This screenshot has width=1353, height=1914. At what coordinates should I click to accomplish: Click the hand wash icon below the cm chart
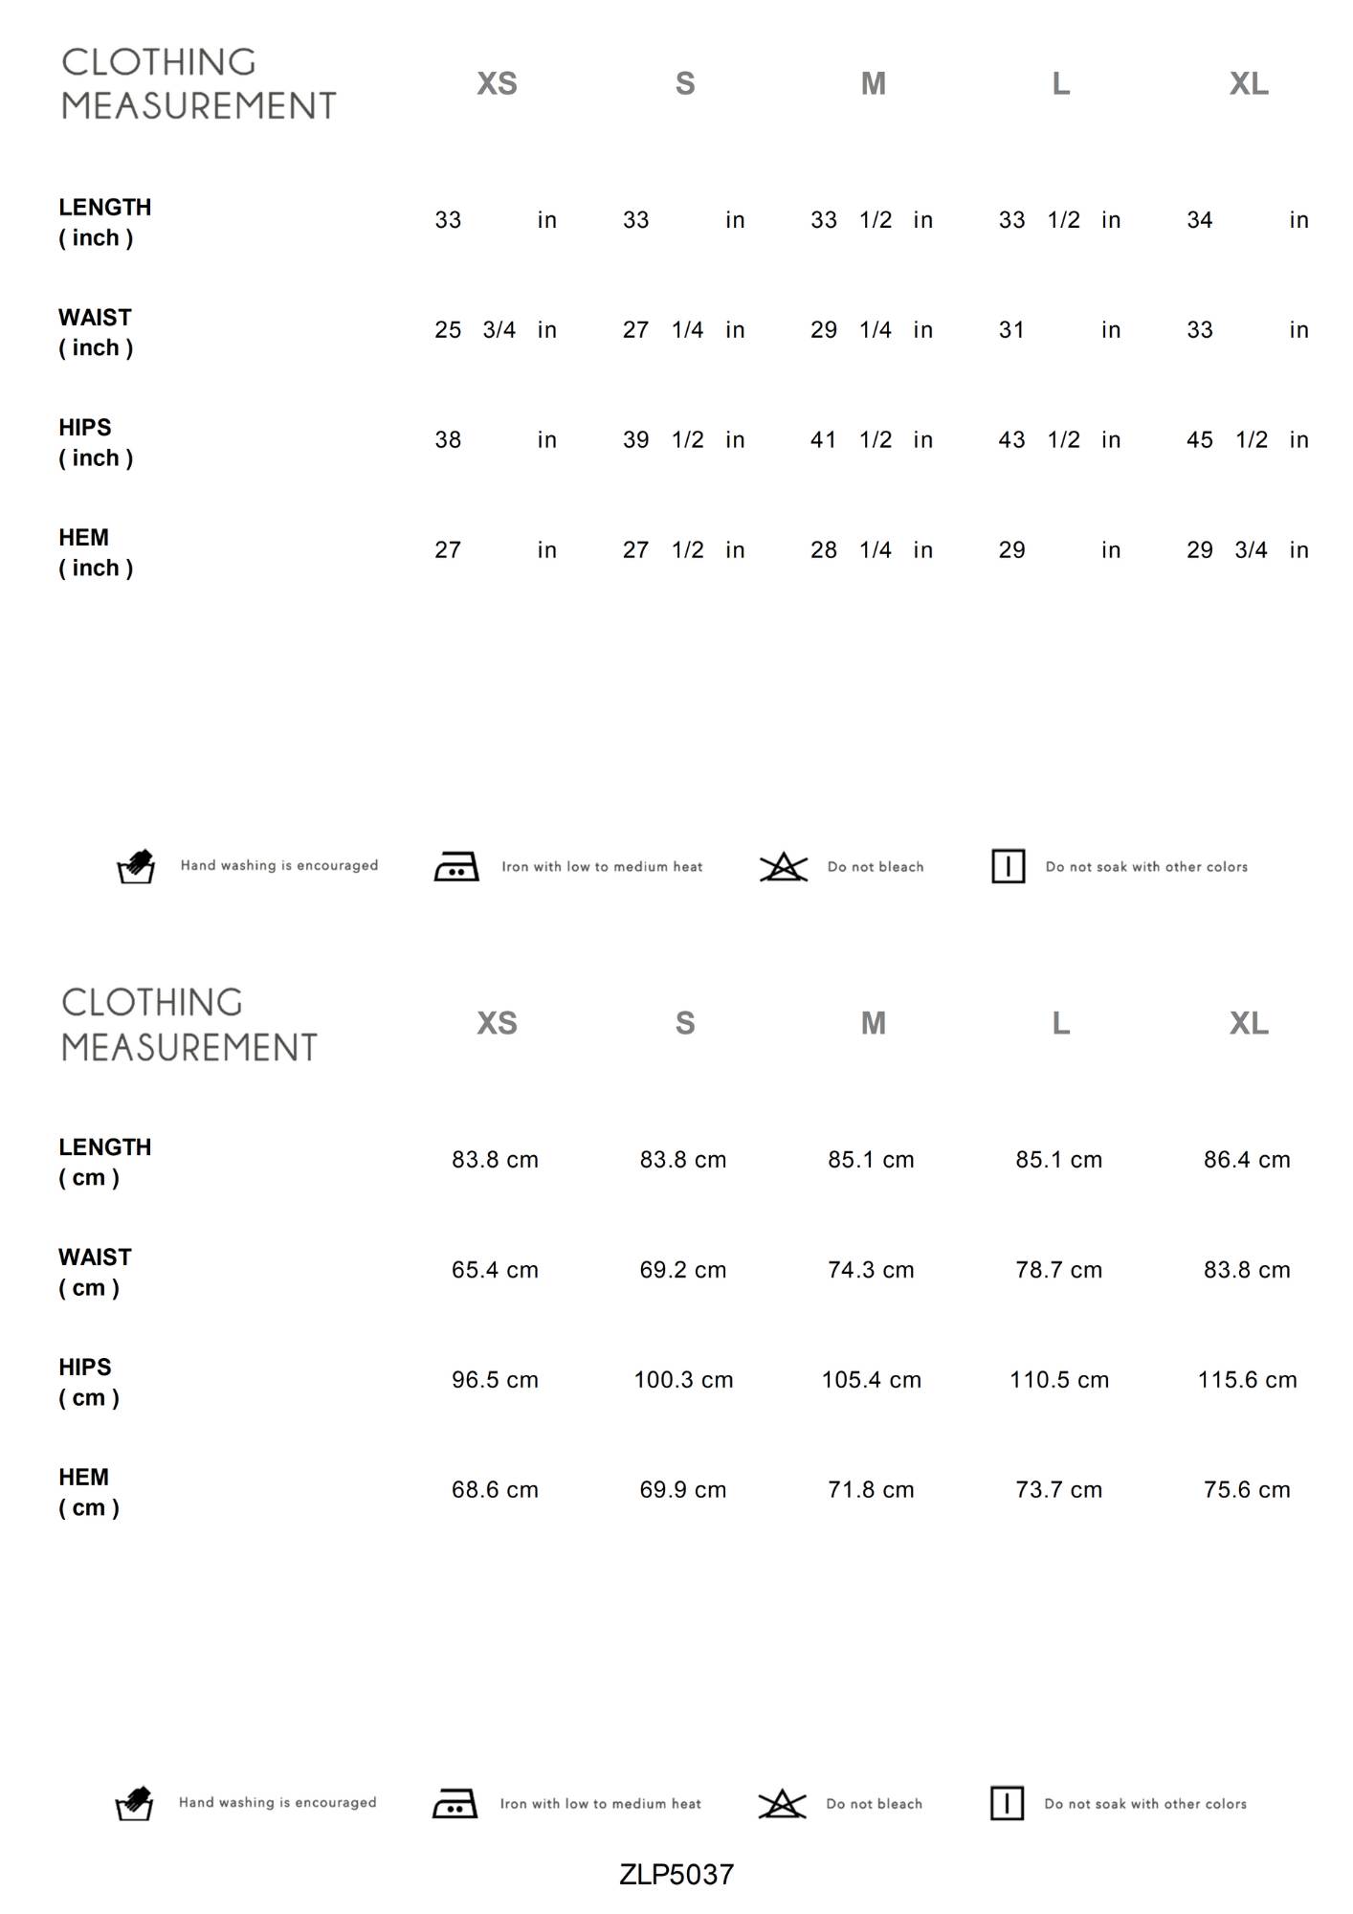tap(134, 1803)
